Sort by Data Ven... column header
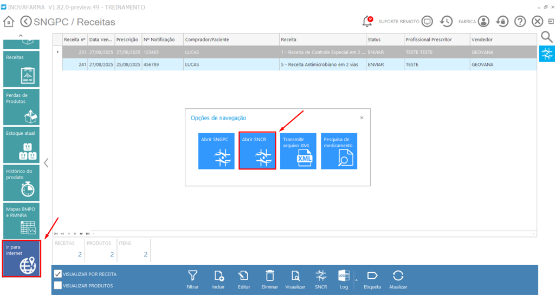 click(101, 40)
